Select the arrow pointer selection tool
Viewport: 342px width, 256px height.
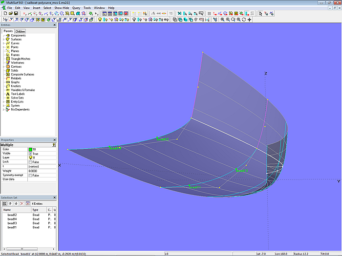click(261, 14)
